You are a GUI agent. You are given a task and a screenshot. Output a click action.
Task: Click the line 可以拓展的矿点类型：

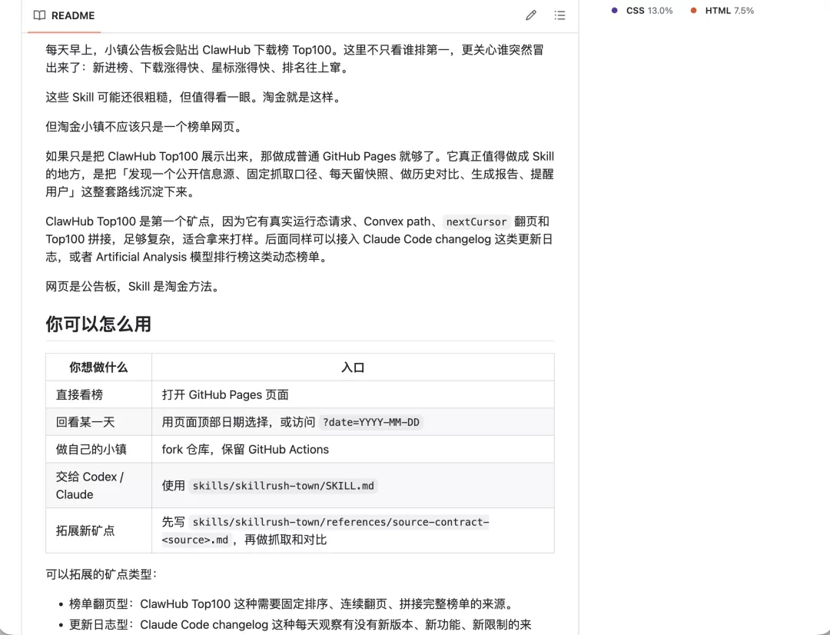coord(101,574)
